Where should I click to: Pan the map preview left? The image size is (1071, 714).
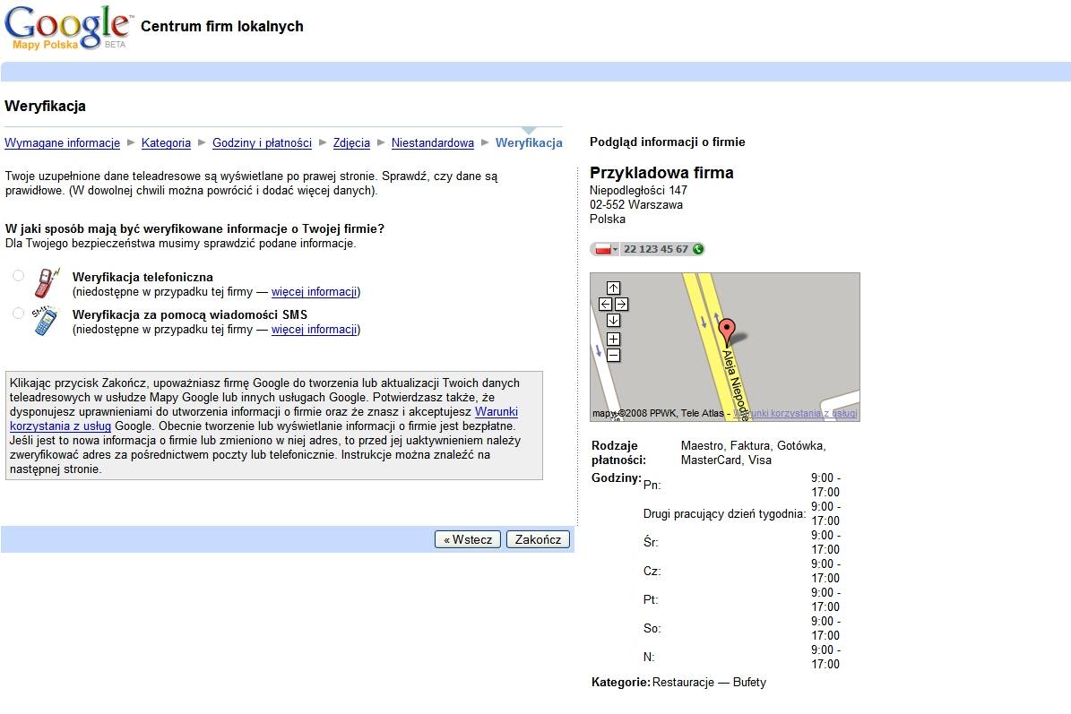(x=605, y=305)
